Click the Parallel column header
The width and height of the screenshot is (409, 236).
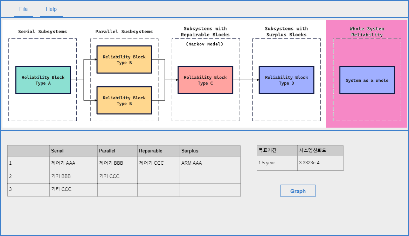(x=117, y=151)
